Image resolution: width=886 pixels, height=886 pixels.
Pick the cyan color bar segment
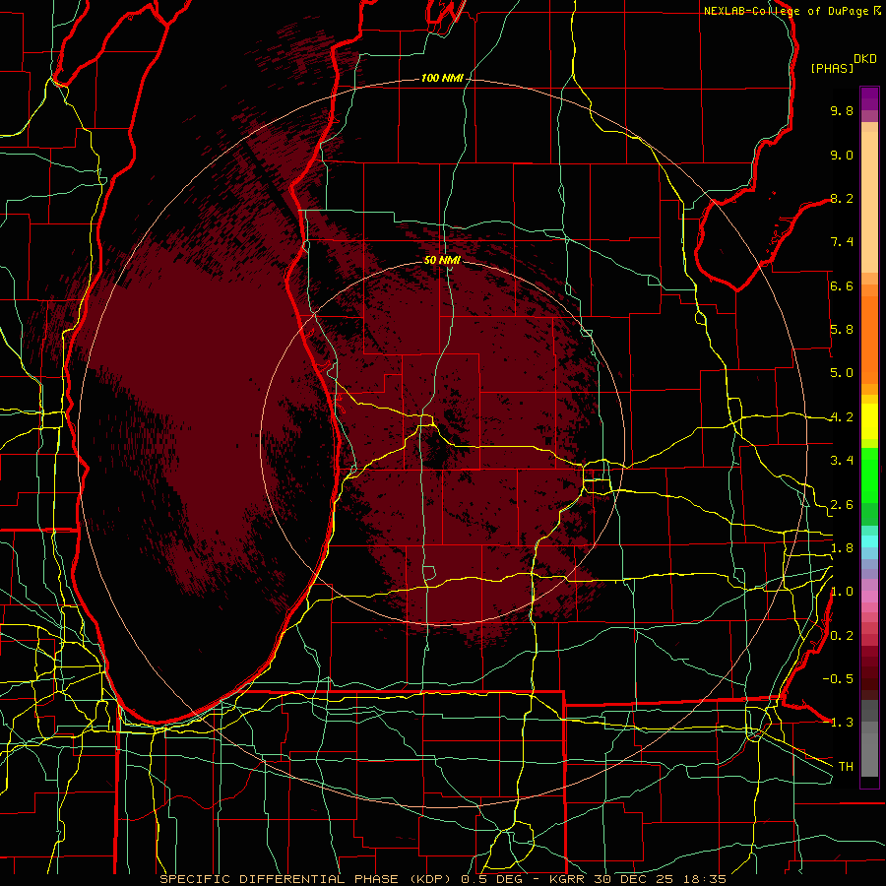click(x=869, y=541)
